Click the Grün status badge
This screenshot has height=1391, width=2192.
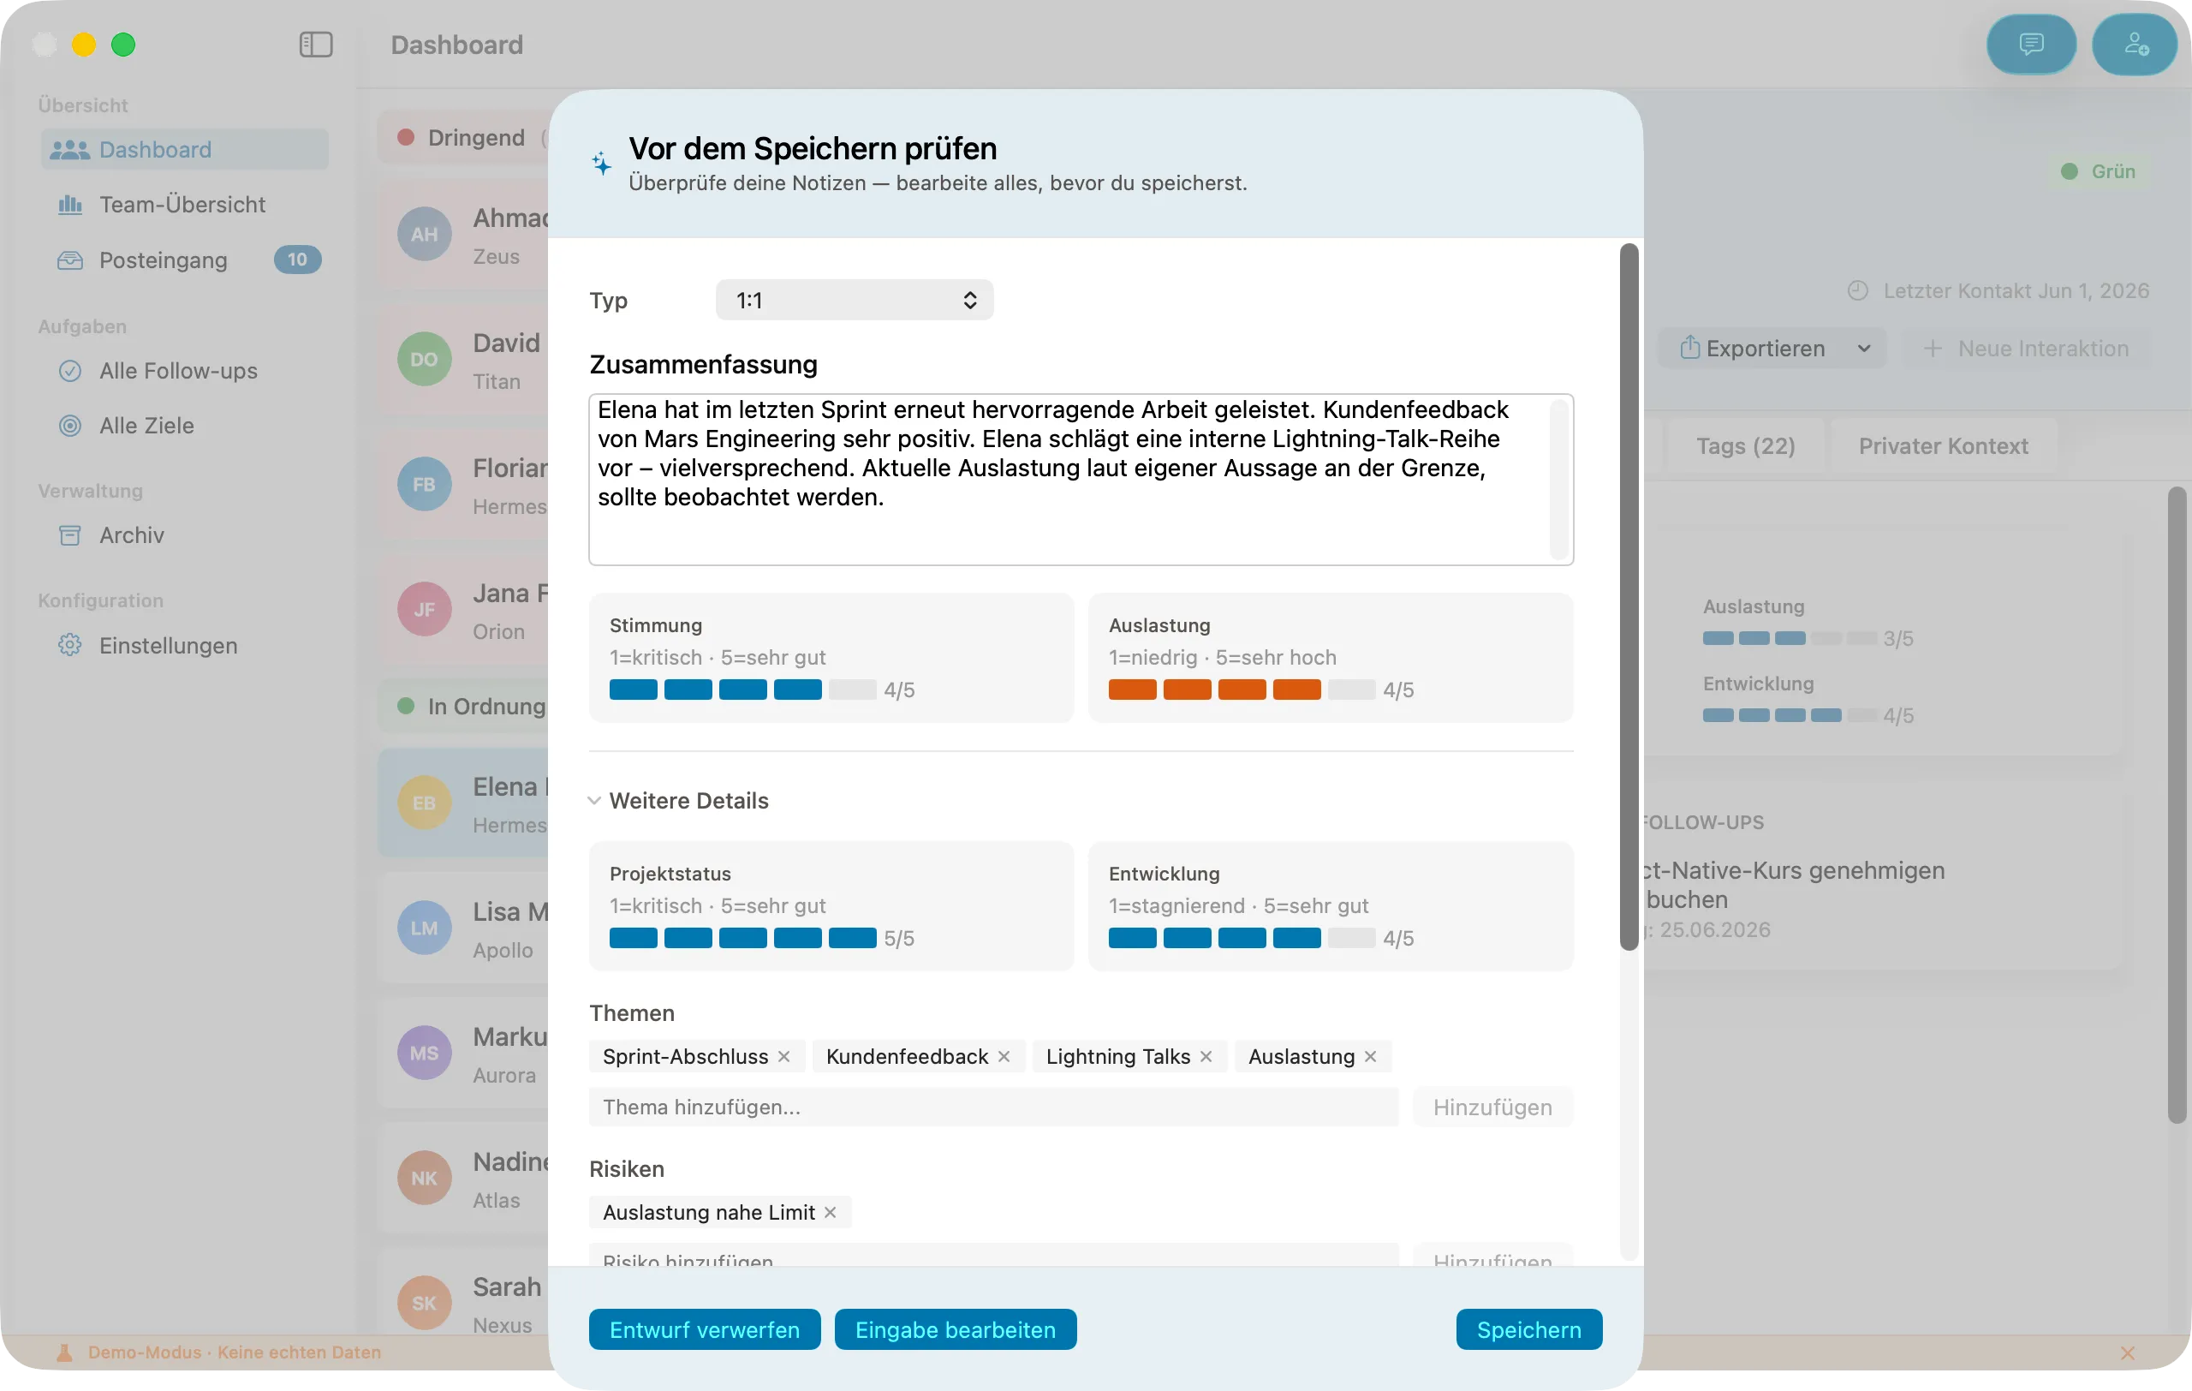[2098, 171]
